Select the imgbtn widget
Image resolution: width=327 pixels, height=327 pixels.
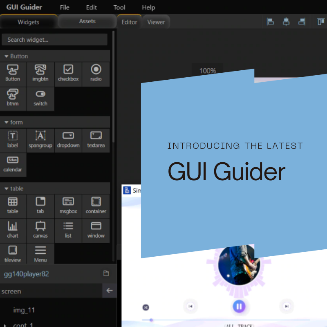click(40, 74)
